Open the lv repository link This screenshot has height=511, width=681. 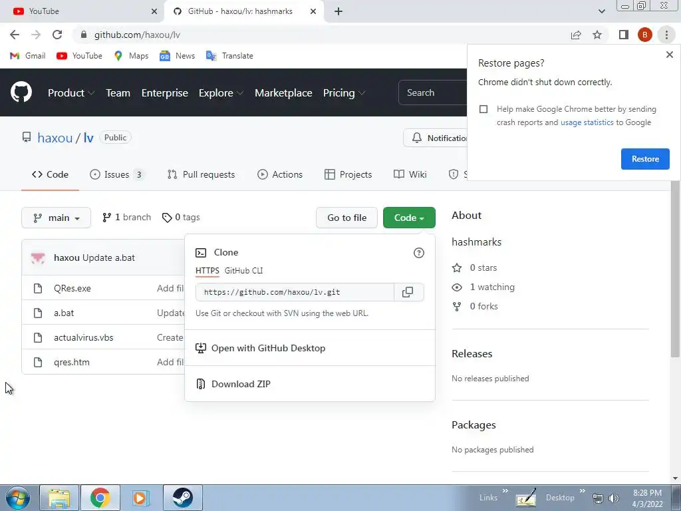88,138
